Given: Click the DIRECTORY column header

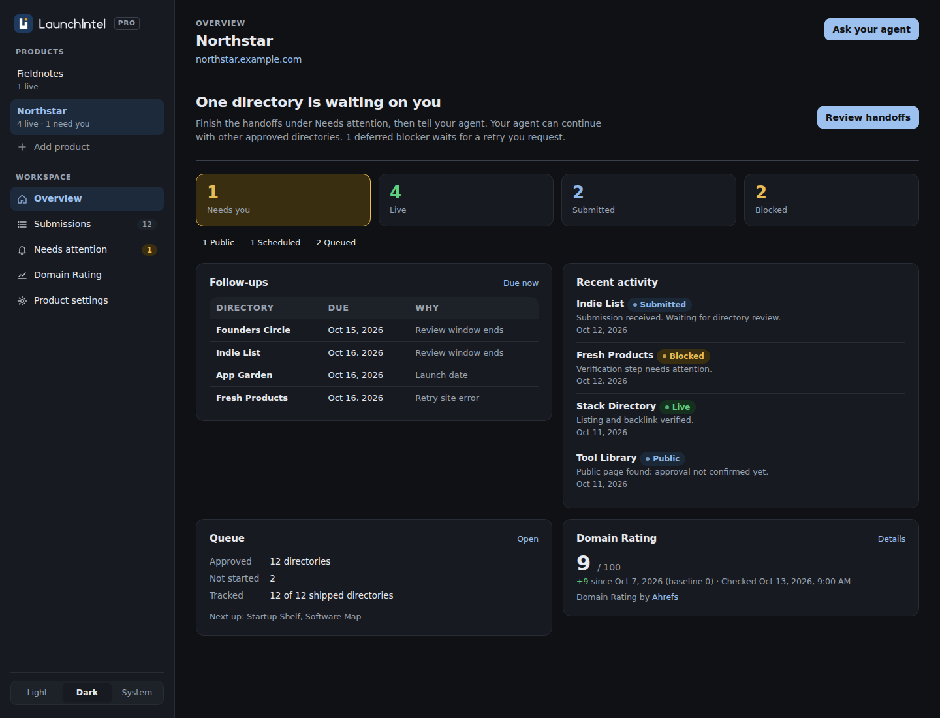Looking at the screenshot, I should [245, 308].
